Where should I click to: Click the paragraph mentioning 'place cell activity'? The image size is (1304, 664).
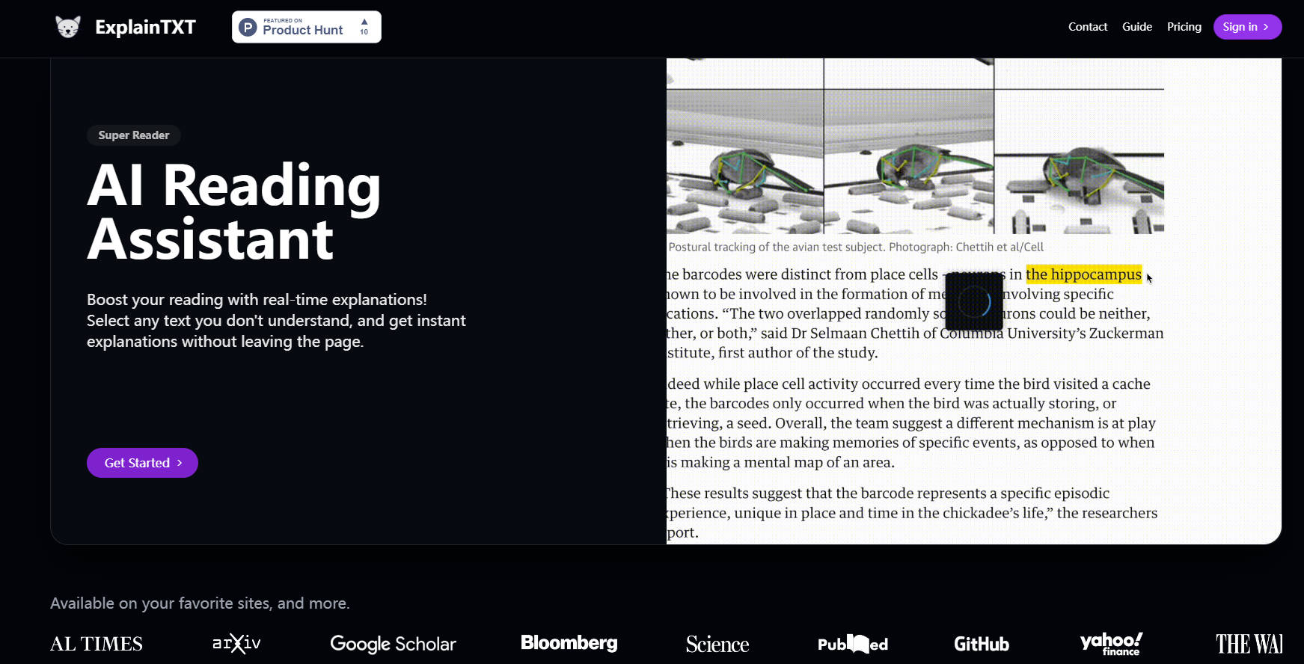(911, 423)
